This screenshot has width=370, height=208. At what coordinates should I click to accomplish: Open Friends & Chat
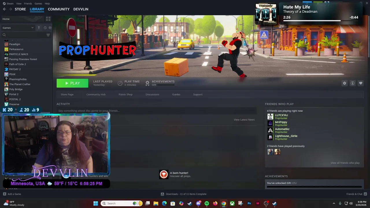coord(357,194)
